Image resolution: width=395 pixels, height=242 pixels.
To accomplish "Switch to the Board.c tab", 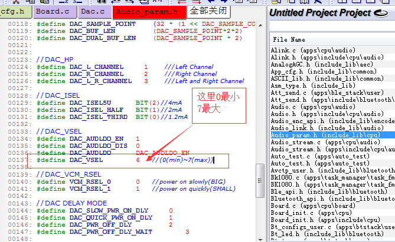I will tap(55, 12).
